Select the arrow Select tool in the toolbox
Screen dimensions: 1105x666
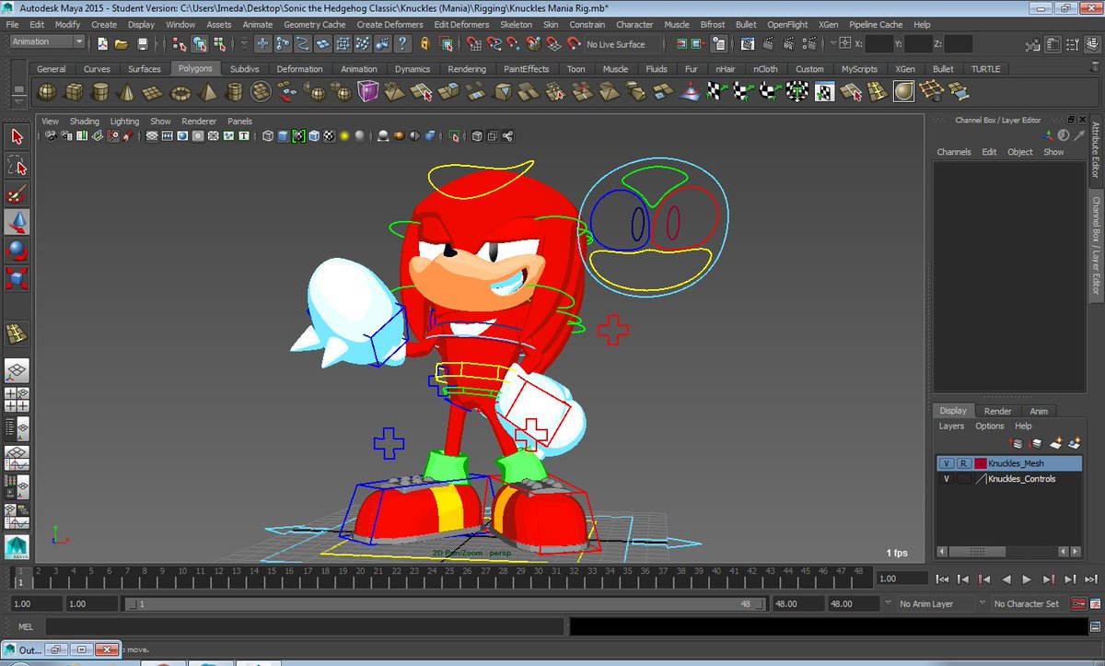pos(17,136)
